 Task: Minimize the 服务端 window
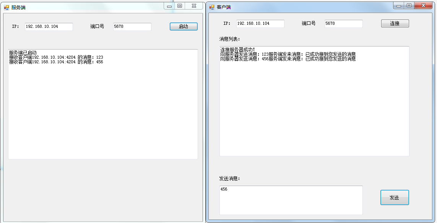[x=169, y=6]
